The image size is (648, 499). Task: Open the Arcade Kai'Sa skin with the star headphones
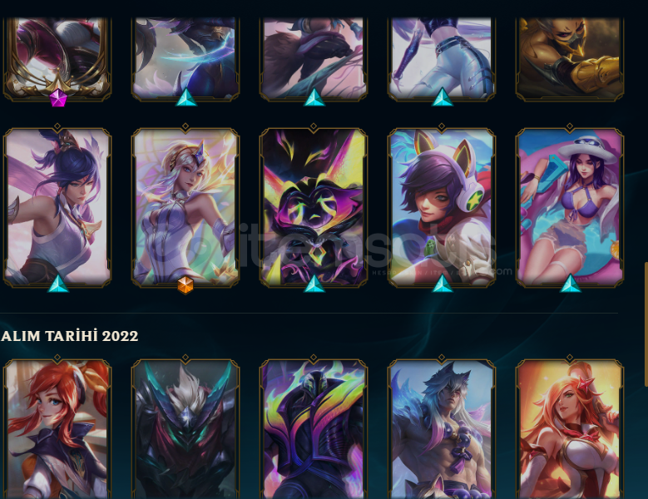point(442,207)
